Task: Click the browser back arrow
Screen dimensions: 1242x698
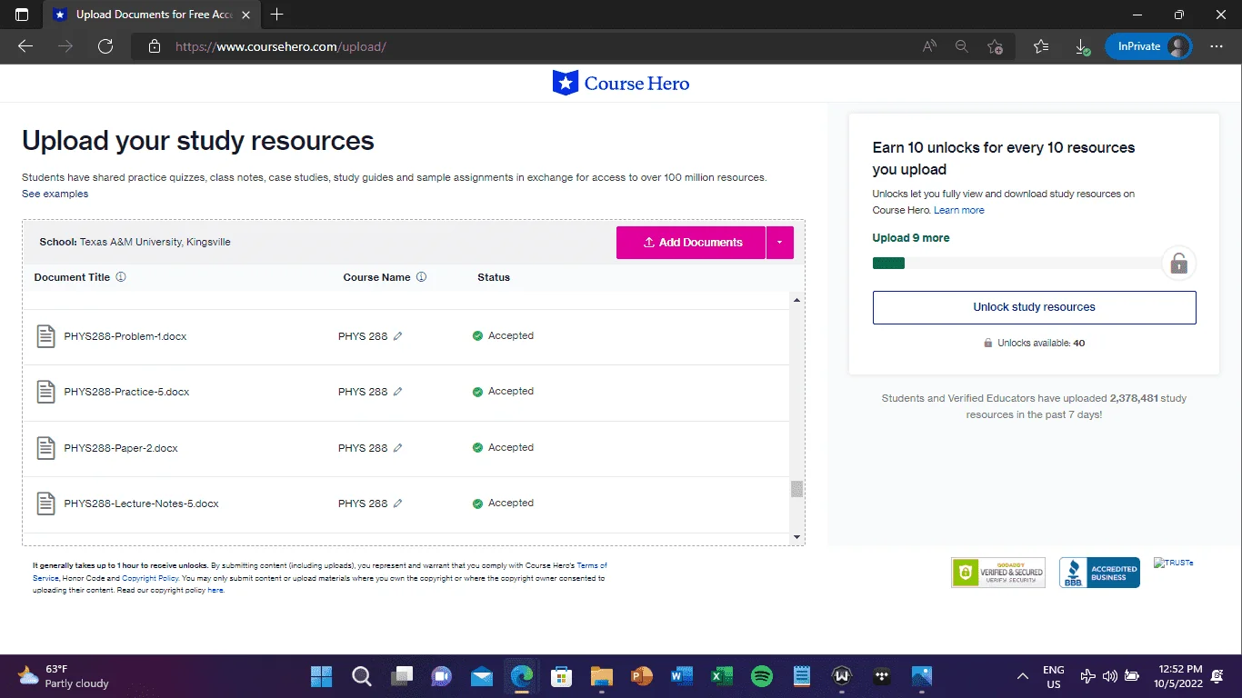Action: click(25, 46)
